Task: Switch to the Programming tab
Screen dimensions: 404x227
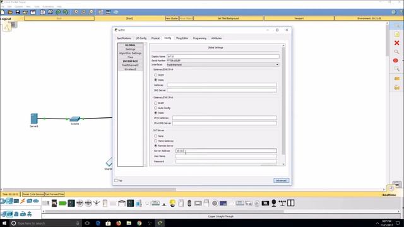Action: (x=199, y=38)
